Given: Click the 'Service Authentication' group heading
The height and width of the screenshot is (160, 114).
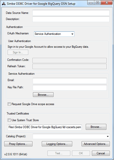Looking at the screenshot, I should [x=21, y=74].
